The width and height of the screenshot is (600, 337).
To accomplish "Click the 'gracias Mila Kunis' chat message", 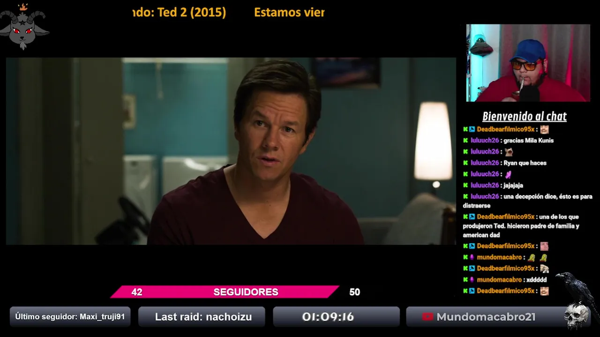I will pyautogui.click(x=528, y=140).
